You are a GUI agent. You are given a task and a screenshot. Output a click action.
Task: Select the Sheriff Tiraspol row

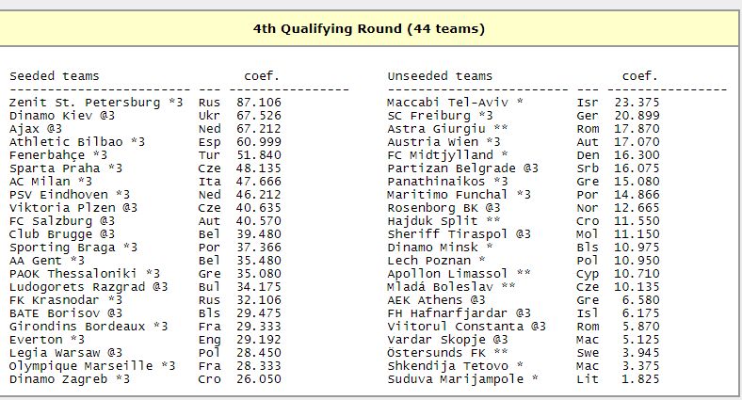point(524,234)
